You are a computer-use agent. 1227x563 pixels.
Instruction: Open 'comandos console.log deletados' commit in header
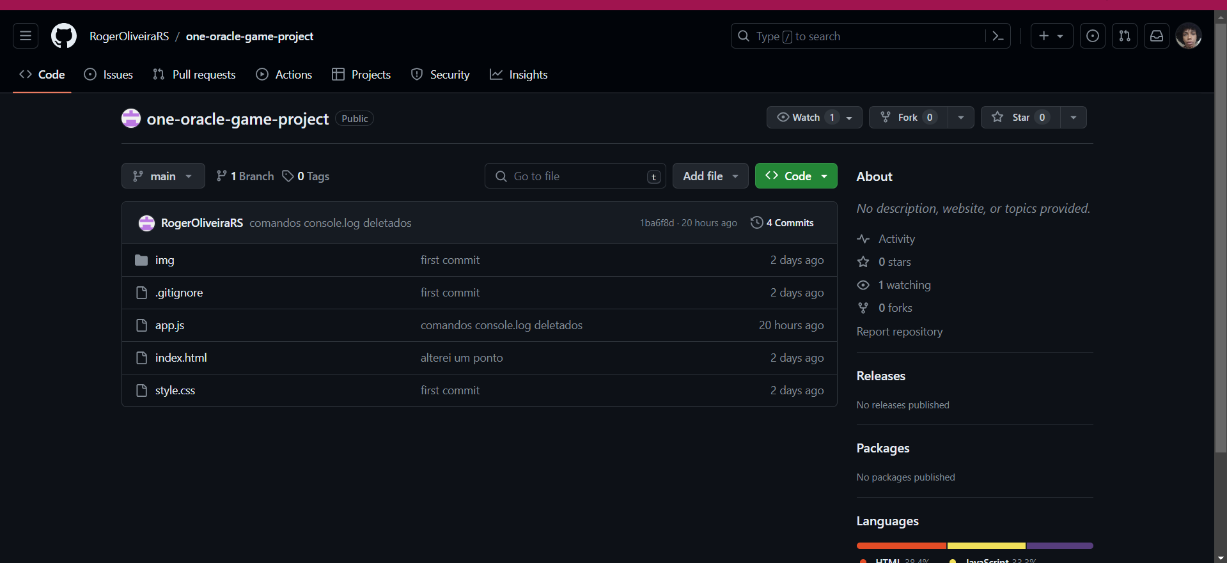331,223
